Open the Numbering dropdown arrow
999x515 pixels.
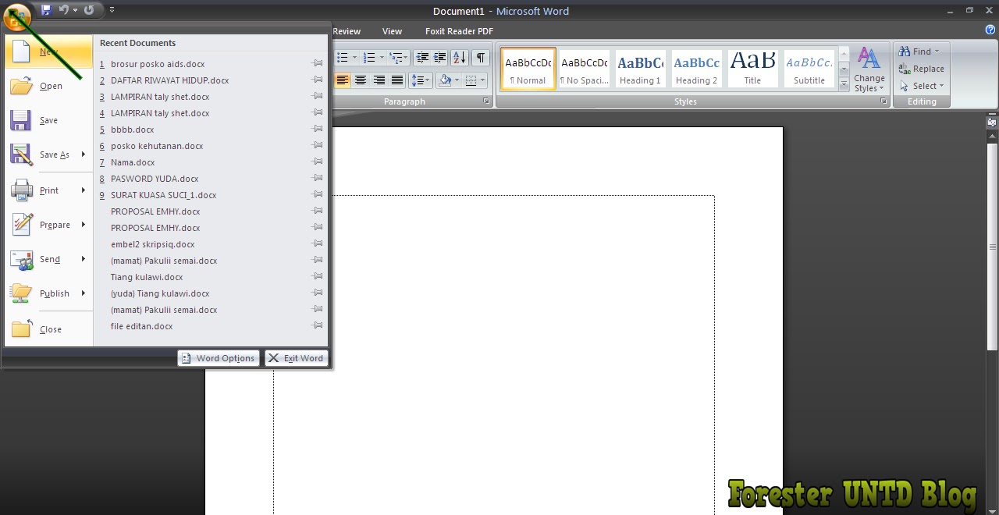[382, 58]
